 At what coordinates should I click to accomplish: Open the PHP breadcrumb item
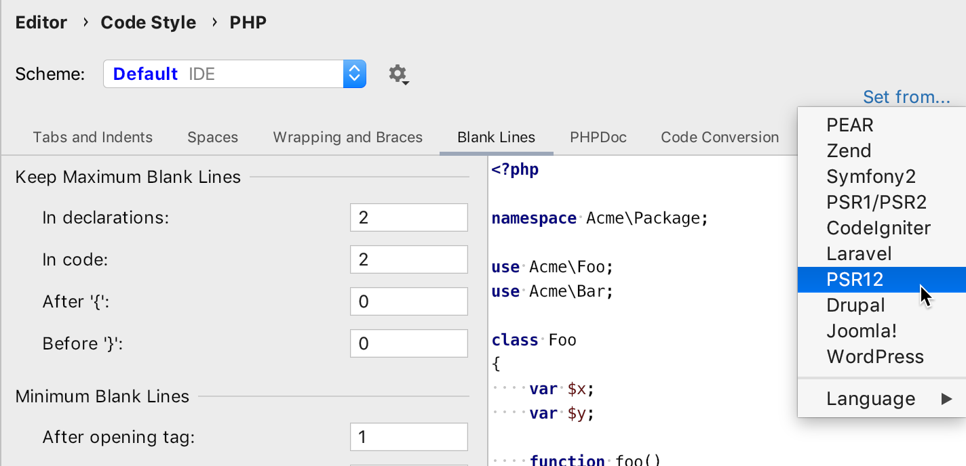click(x=248, y=22)
